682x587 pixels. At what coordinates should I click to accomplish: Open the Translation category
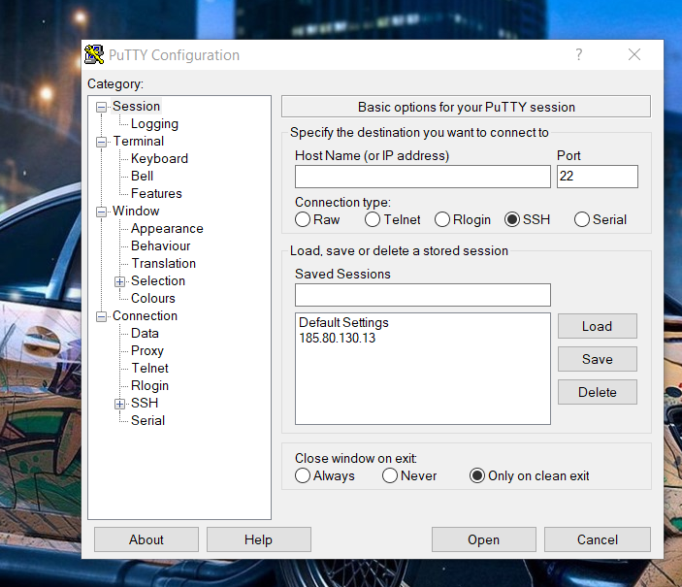point(164,263)
